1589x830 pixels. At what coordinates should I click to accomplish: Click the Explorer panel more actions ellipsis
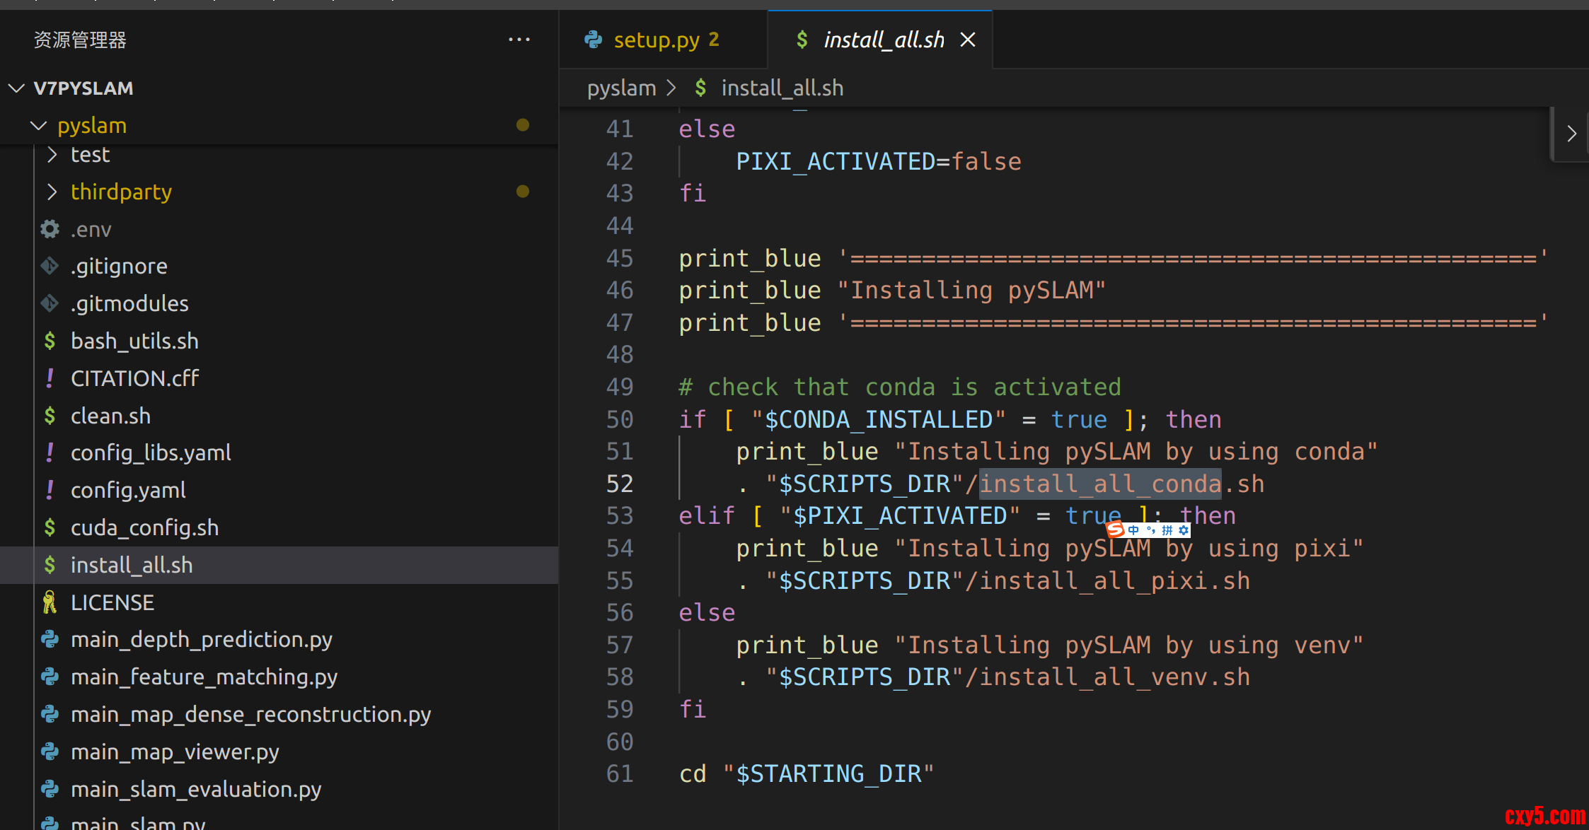pos(519,40)
